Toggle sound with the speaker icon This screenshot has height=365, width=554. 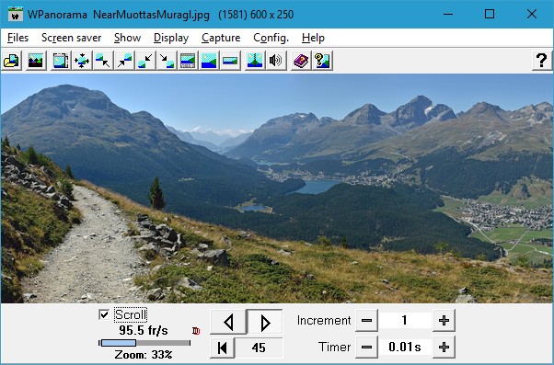[276, 61]
